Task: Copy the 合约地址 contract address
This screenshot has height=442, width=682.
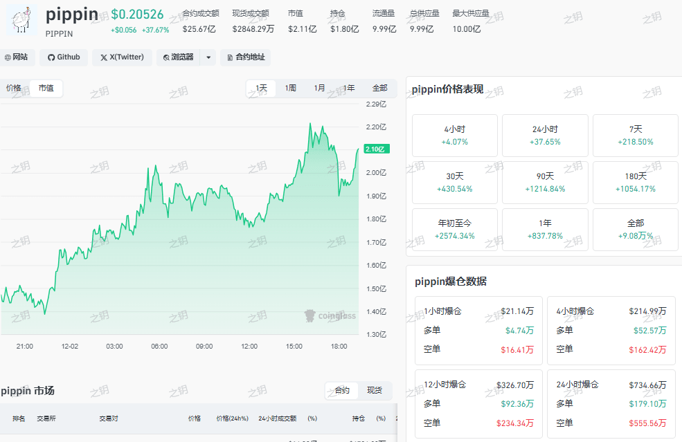Action: [246, 57]
